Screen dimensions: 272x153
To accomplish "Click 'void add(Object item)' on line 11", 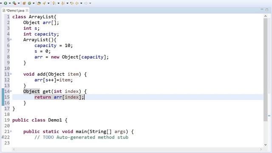I will point(52,74).
